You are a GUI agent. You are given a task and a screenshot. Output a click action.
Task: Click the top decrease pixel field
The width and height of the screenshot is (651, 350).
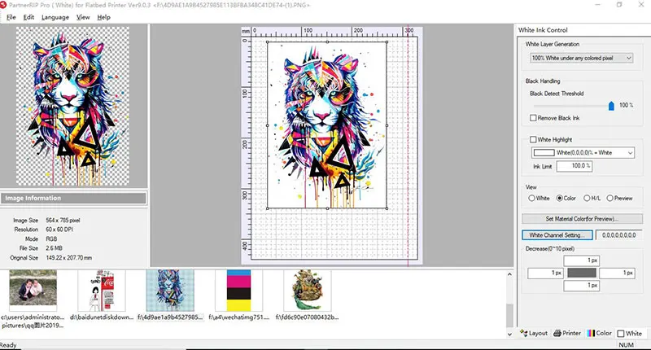tap(581, 260)
